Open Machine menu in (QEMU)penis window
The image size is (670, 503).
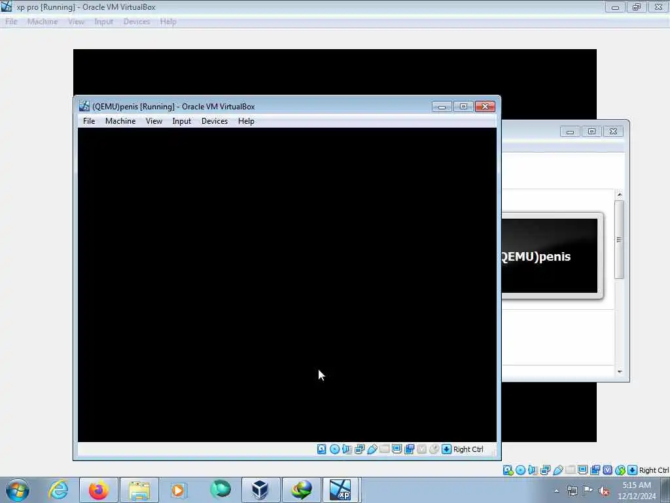pyautogui.click(x=120, y=121)
